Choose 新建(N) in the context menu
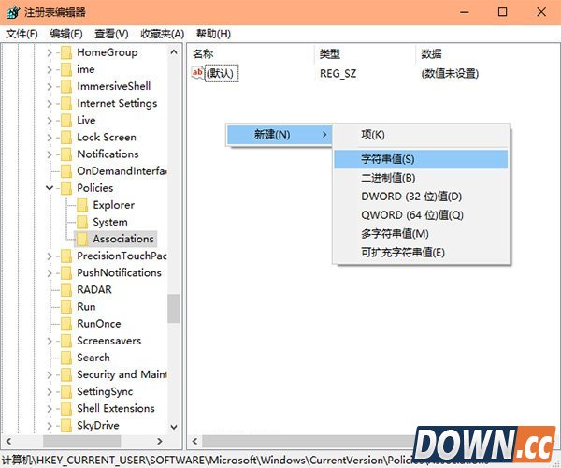The width and height of the screenshot is (561, 468). [279, 135]
